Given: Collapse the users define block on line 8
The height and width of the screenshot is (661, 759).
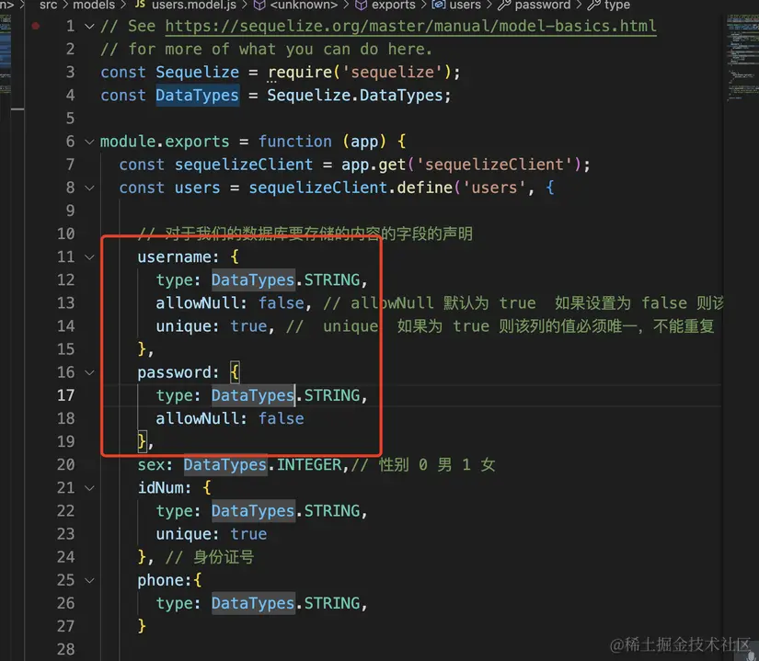Looking at the screenshot, I should [89, 188].
